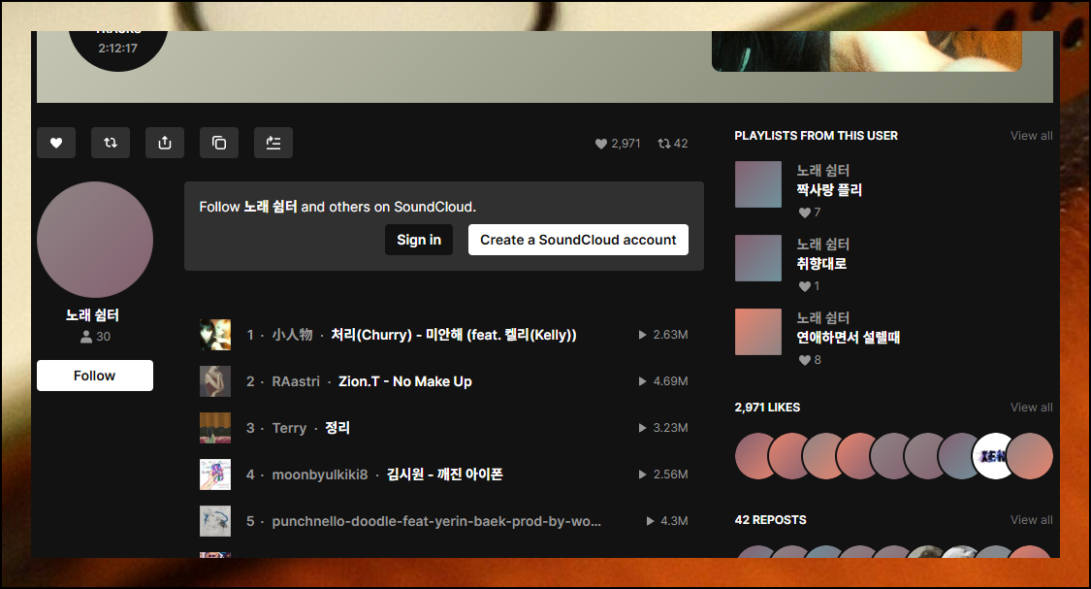Add playlist to Next Up queue icon

tap(273, 143)
